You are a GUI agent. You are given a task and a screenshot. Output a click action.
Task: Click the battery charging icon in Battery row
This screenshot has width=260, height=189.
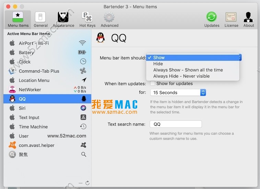(82, 52)
